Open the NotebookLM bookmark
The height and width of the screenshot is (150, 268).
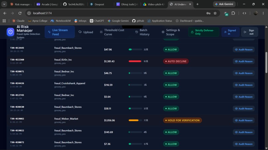pyautogui.click(x=61, y=21)
